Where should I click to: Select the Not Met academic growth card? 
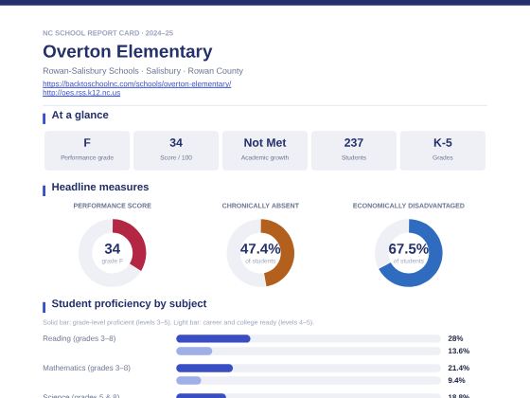point(265,151)
